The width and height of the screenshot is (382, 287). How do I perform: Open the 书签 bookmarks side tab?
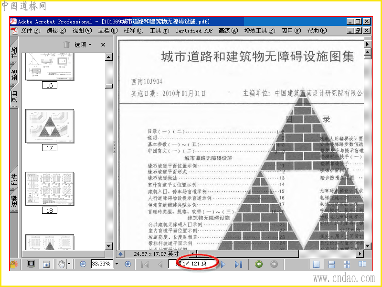click(x=14, y=52)
